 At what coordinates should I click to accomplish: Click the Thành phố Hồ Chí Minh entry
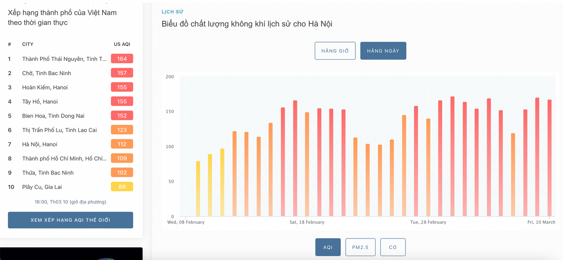(x=65, y=158)
